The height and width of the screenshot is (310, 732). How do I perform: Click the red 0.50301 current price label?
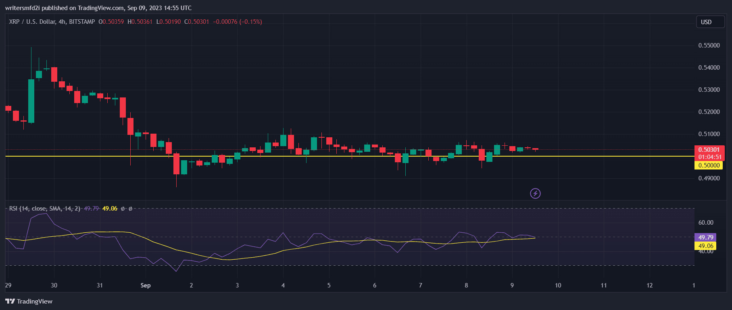tap(709, 150)
